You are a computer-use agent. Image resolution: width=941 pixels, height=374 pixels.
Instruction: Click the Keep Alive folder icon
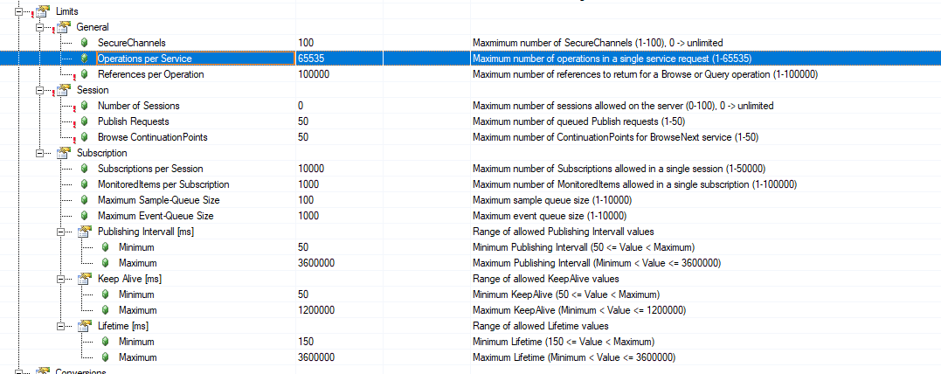(x=86, y=279)
